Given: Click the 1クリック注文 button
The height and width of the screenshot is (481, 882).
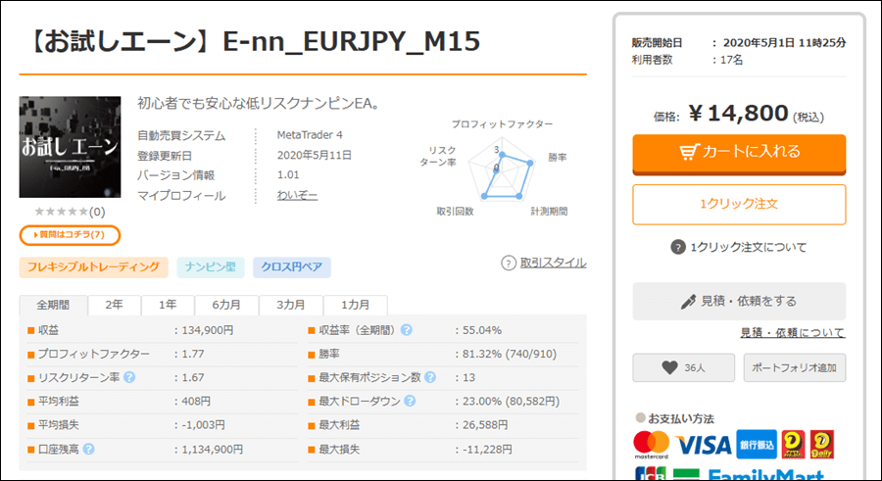Looking at the screenshot, I should [739, 204].
